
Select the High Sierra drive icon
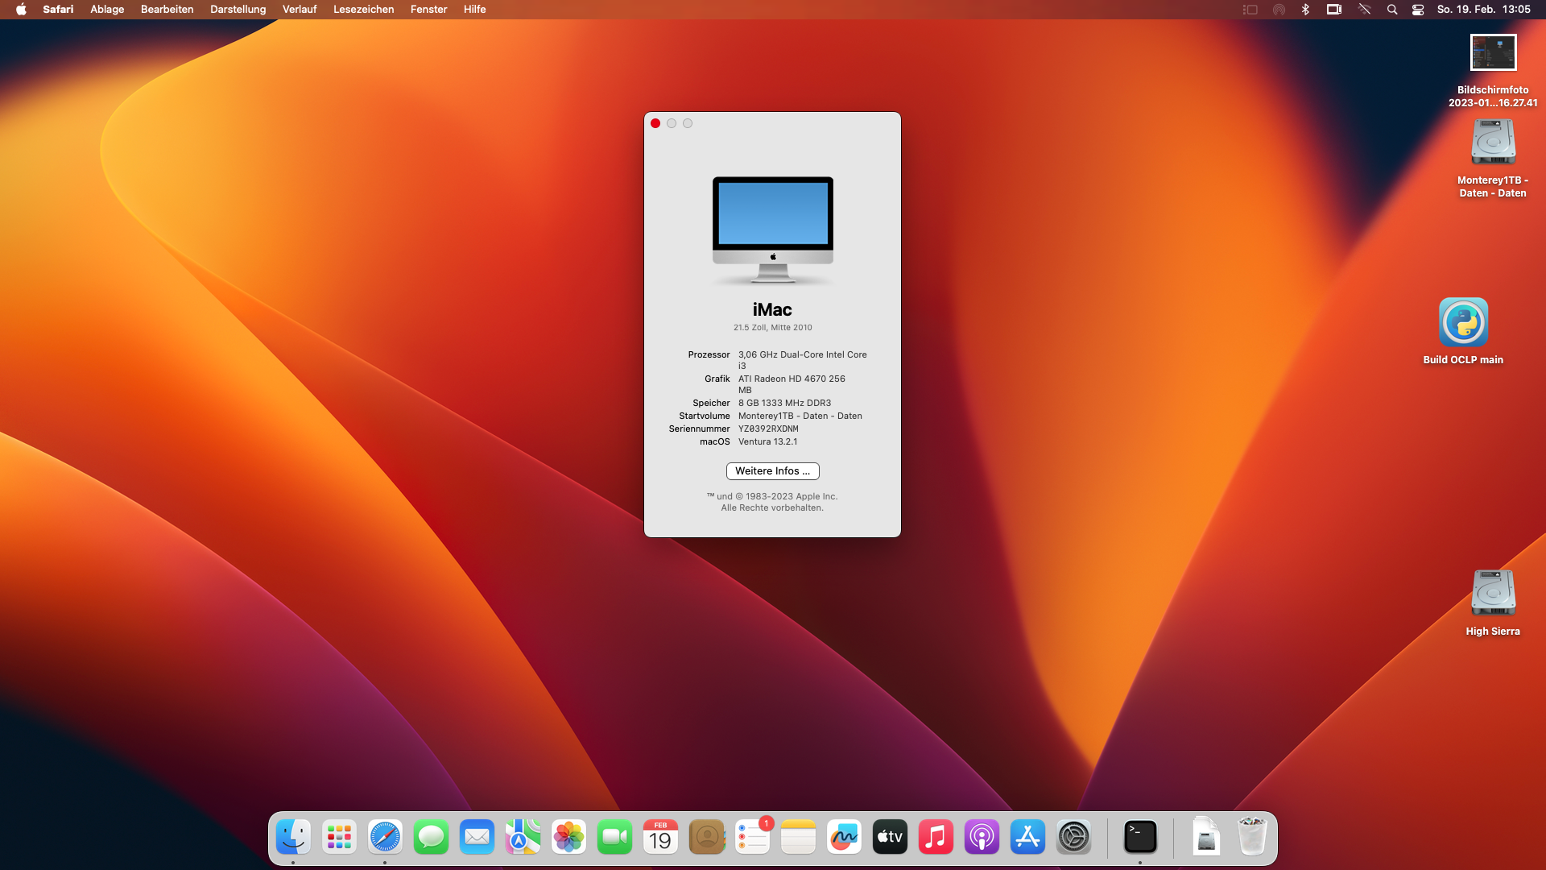point(1493,593)
